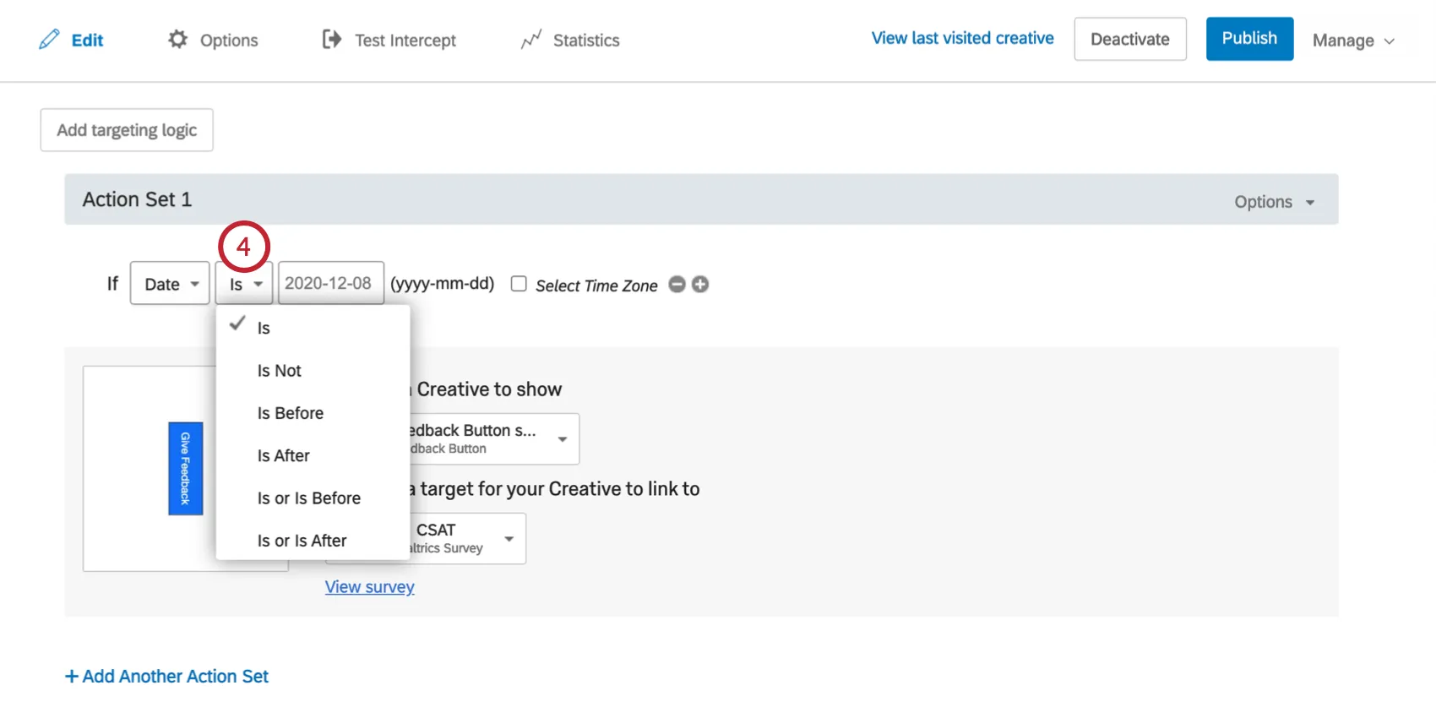Click the Test Intercept exit-arrow icon
This screenshot has height=718, width=1436.
331,40
